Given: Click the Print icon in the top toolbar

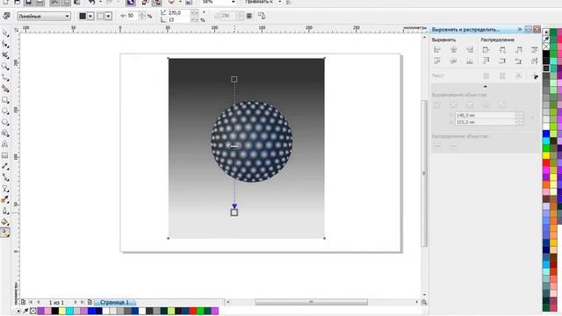Looking at the screenshot, I should coord(40,3).
